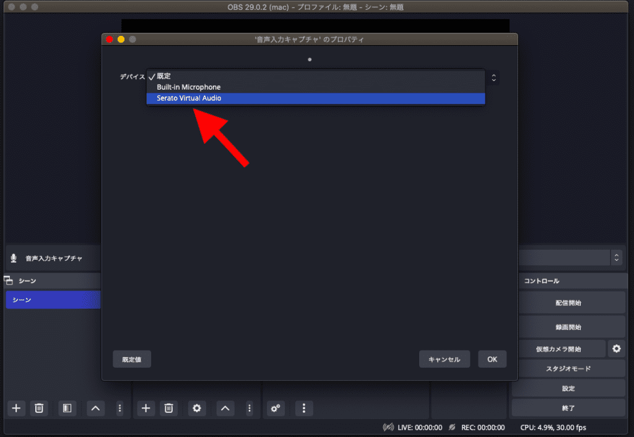The height and width of the screenshot is (437, 634).
Task: Click the Scenes panel dock icon
Action: [9, 280]
